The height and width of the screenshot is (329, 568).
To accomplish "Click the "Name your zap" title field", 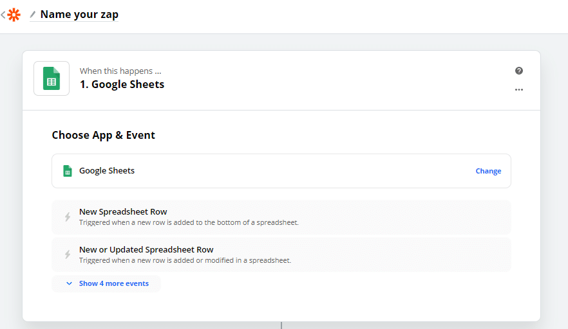I will pyautogui.click(x=79, y=14).
